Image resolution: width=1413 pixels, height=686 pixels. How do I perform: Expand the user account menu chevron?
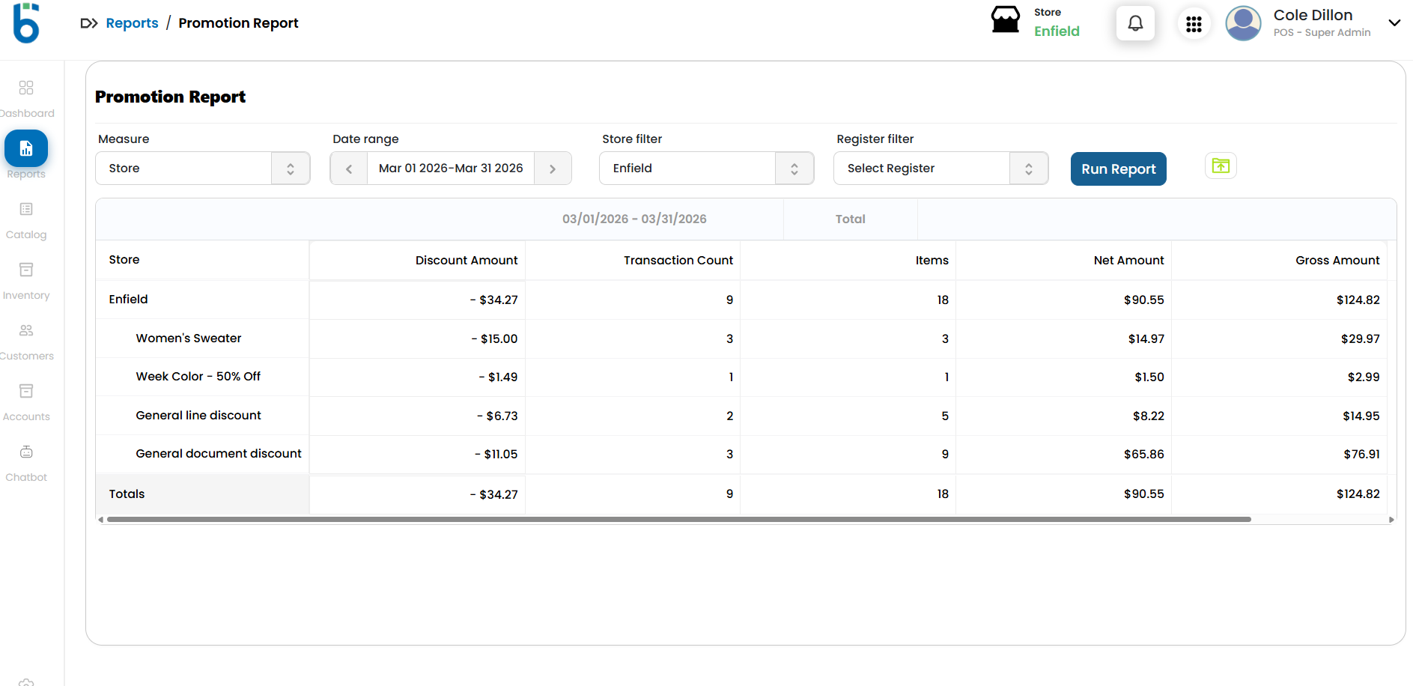(x=1394, y=22)
